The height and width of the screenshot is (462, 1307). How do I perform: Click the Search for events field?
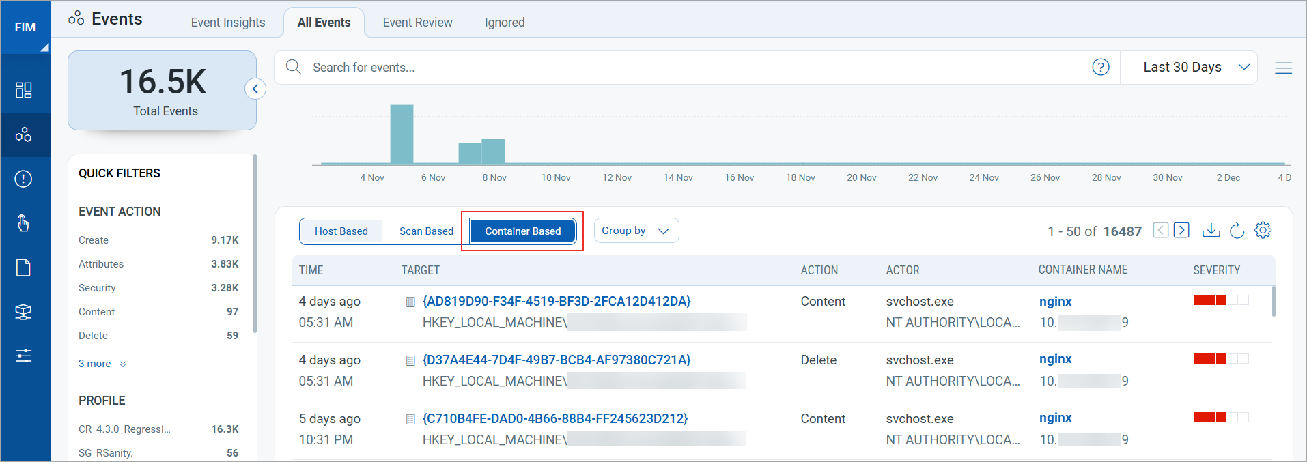(697, 68)
